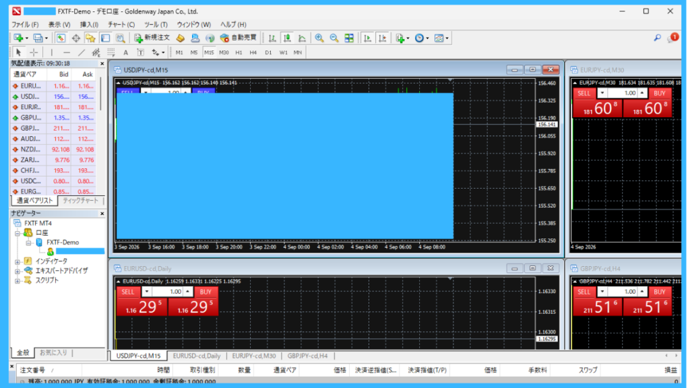
Task: Select the text label tool A
Action: point(126,53)
